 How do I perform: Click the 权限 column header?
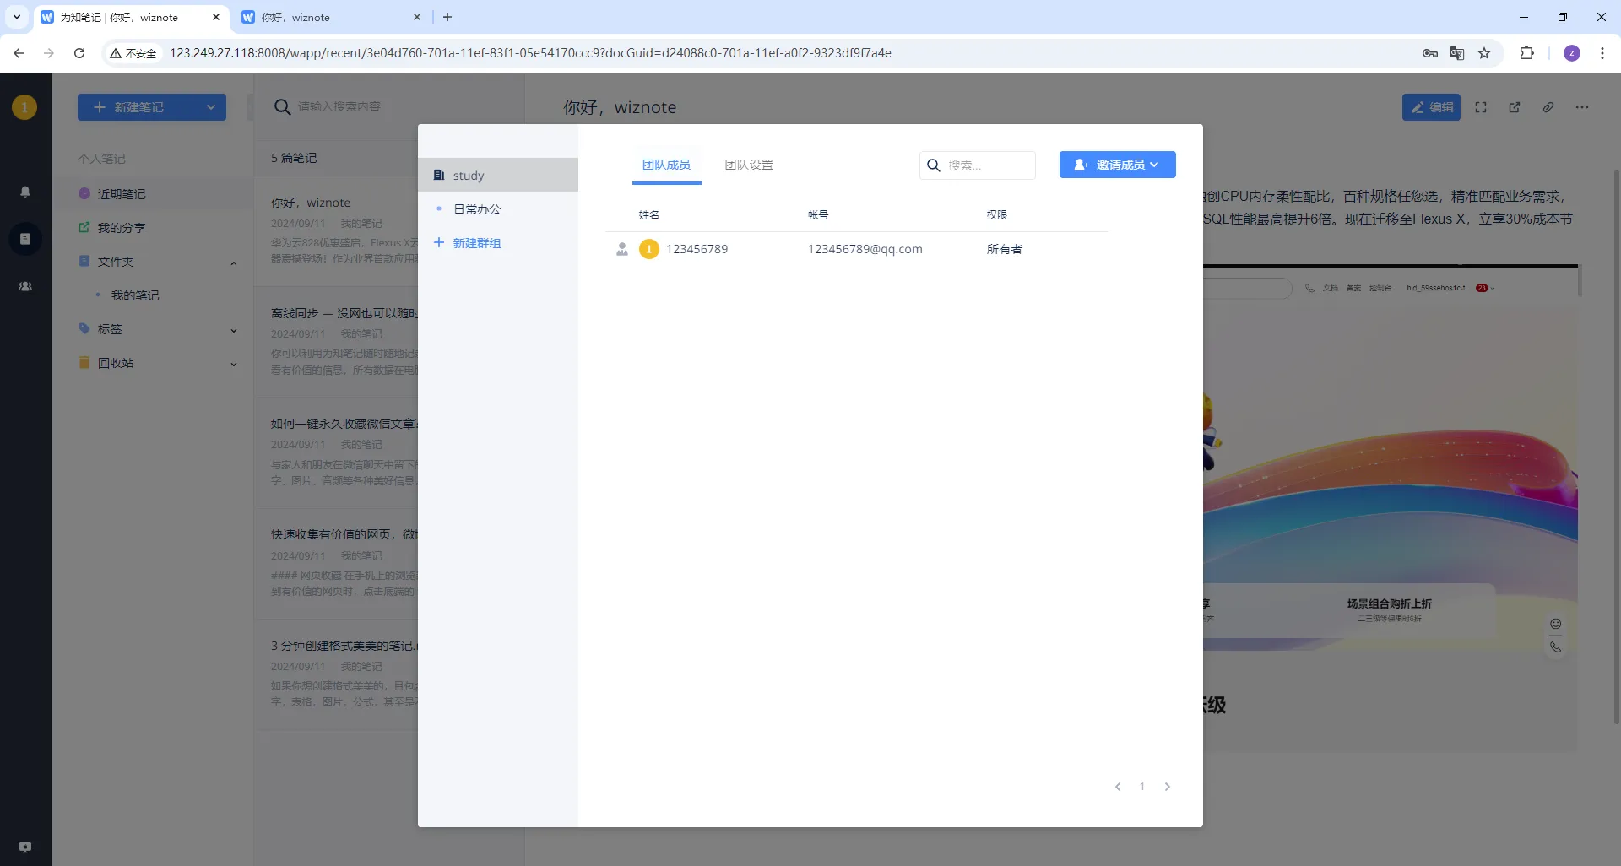click(997, 215)
